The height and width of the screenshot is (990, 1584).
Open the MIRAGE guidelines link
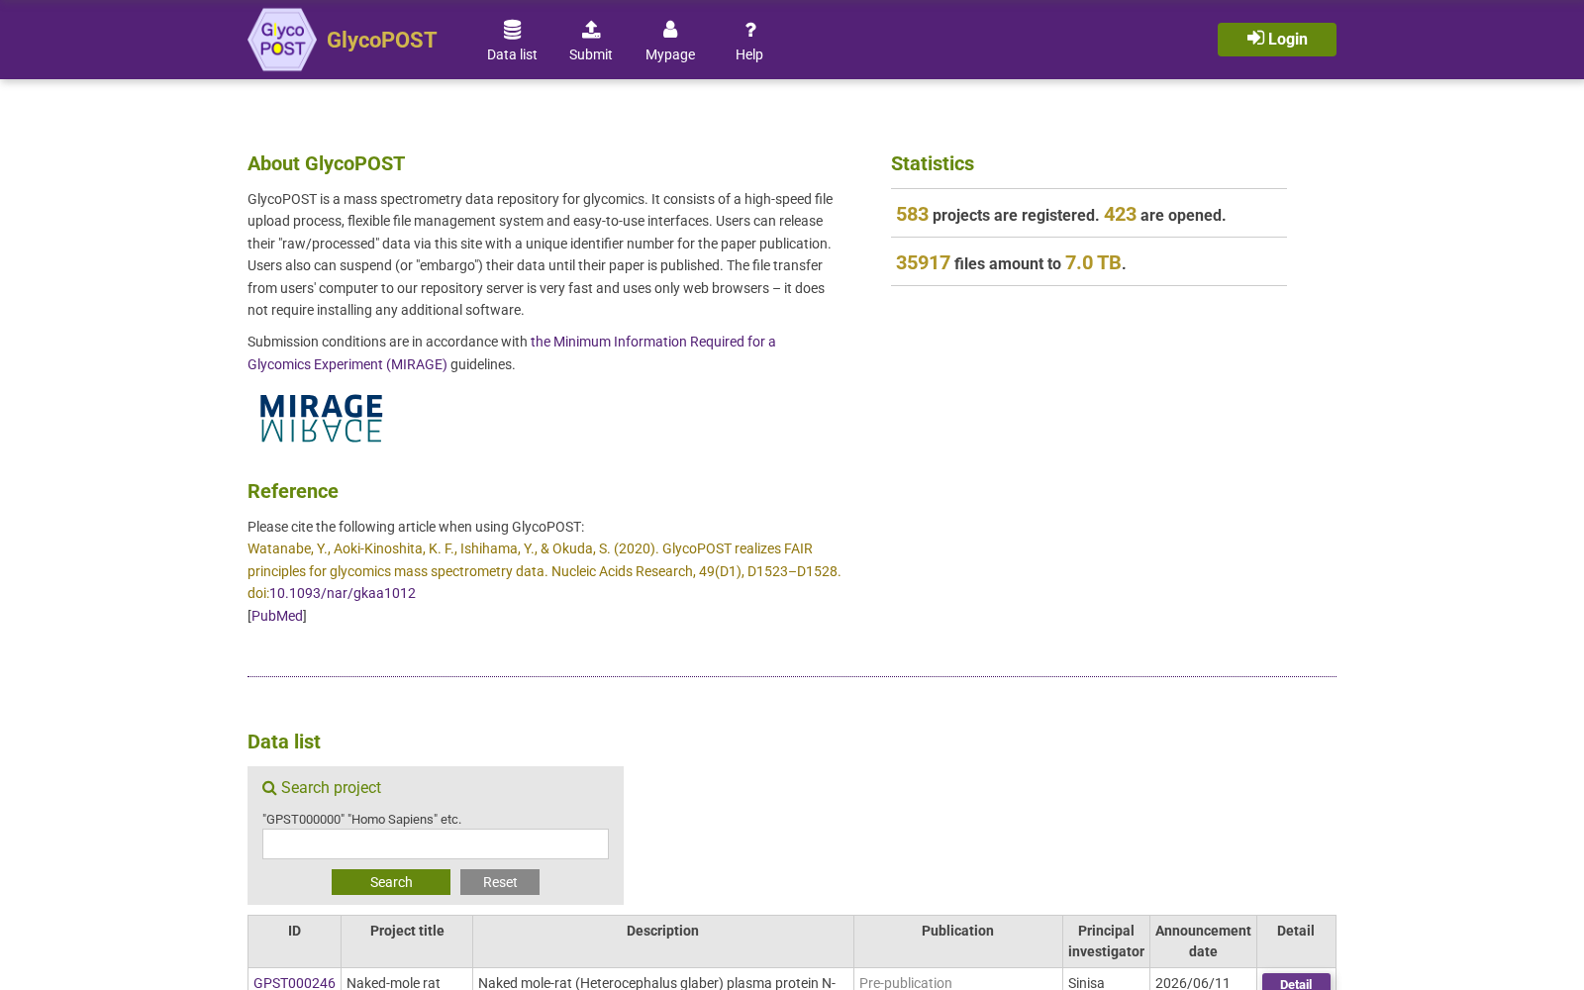point(512,352)
